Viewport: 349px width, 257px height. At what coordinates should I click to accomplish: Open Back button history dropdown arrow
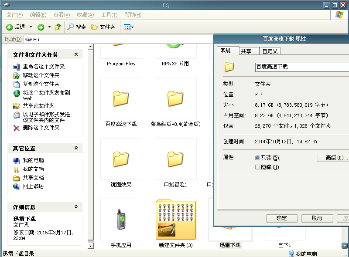pos(31,27)
